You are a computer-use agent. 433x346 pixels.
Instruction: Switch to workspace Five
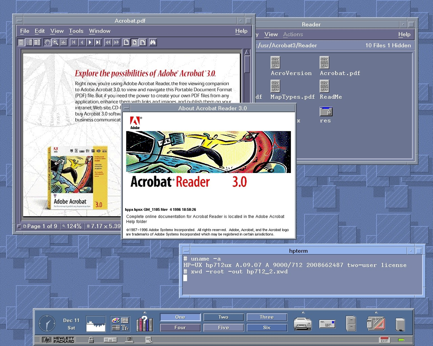click(x=223, y=328)
